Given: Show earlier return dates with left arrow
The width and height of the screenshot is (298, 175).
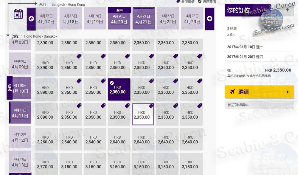Looking at the screenshot, I should pos(31,19).
